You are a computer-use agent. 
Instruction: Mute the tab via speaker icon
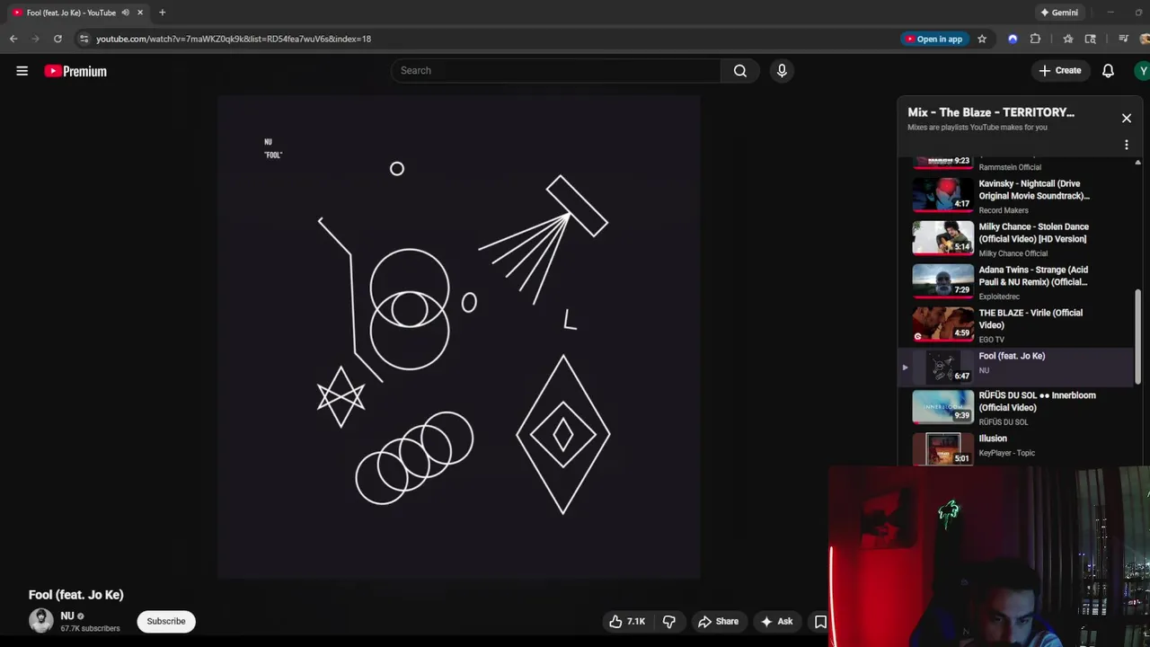click(x=126, y=13)
